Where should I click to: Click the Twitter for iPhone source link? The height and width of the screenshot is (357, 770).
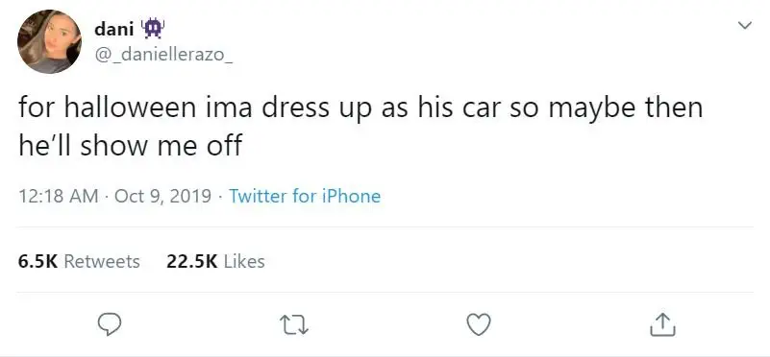click(x=305, y=196)
